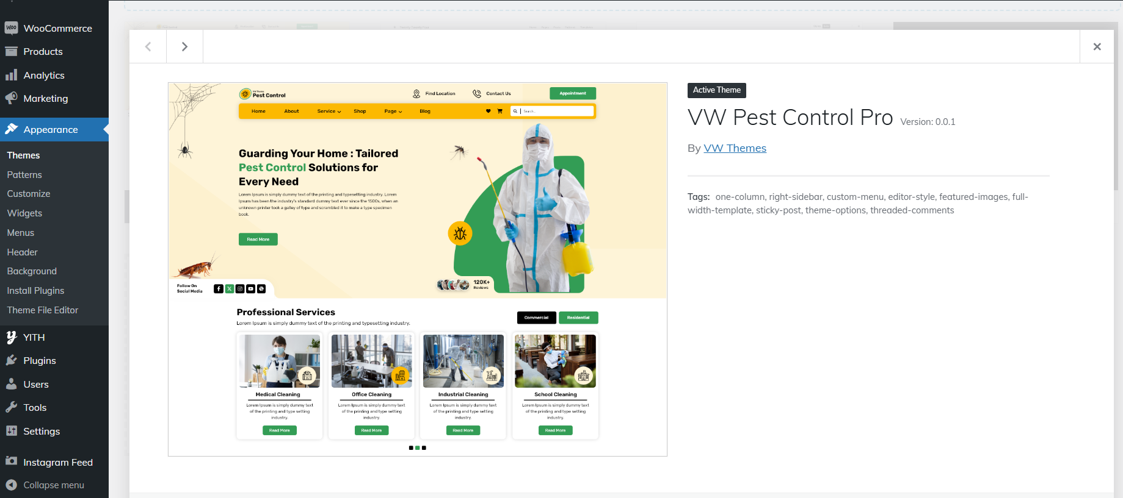Open the Users person icon
This screenshot has height=498, width=1123.
coord(11,384)
